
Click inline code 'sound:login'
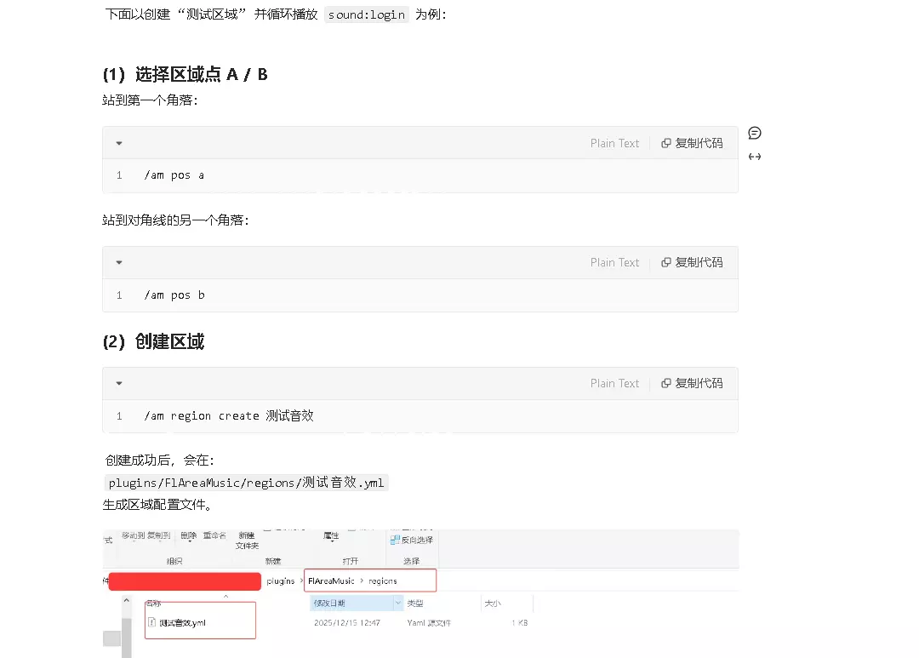[366, 14]
